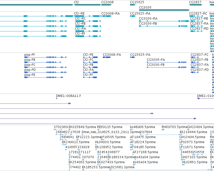The height and width of the screenshot is (171, 214).
Task: Select the EP12223.3prime EST label
Action: (89, 137)
